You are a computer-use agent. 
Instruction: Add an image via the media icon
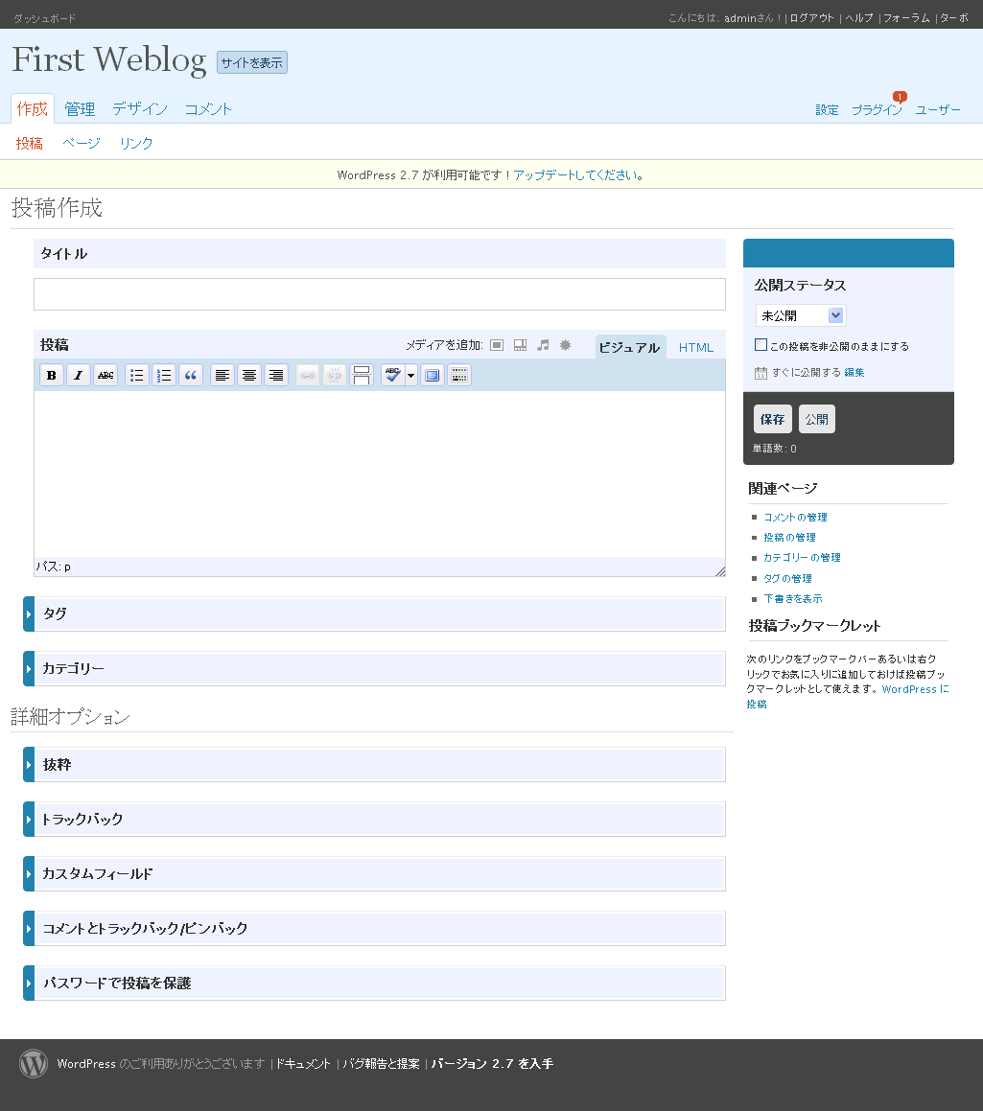coord(497,345)
